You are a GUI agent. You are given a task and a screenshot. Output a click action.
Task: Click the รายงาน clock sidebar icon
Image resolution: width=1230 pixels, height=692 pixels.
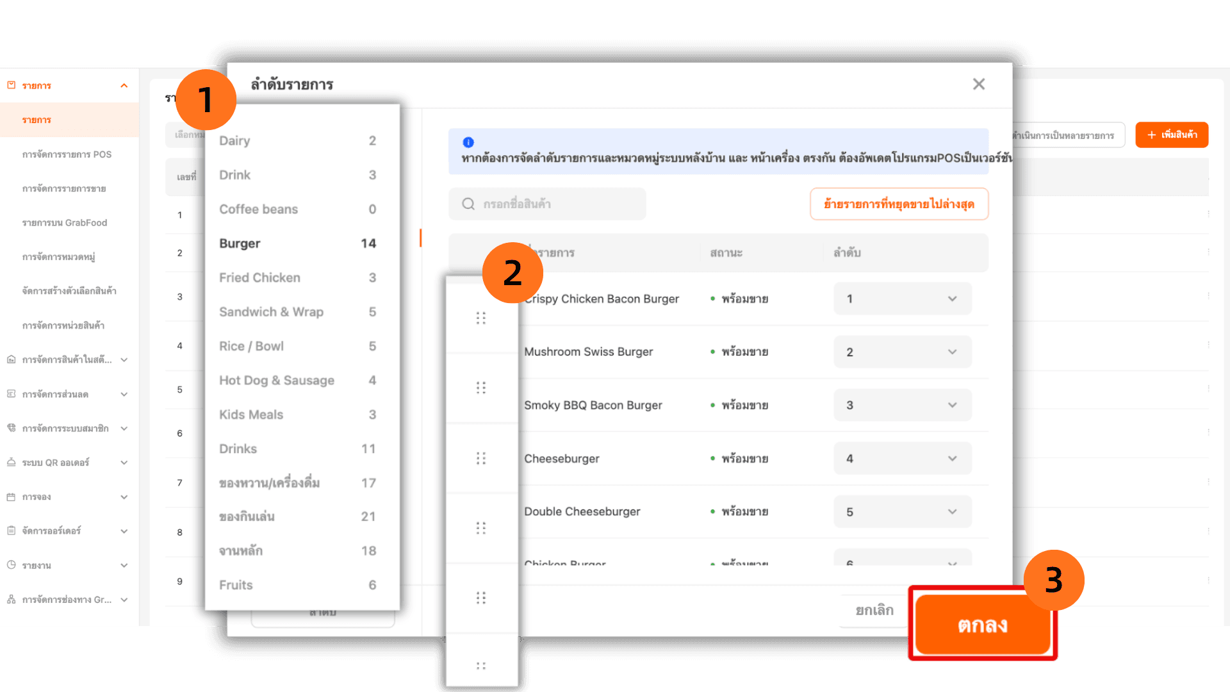12,565
